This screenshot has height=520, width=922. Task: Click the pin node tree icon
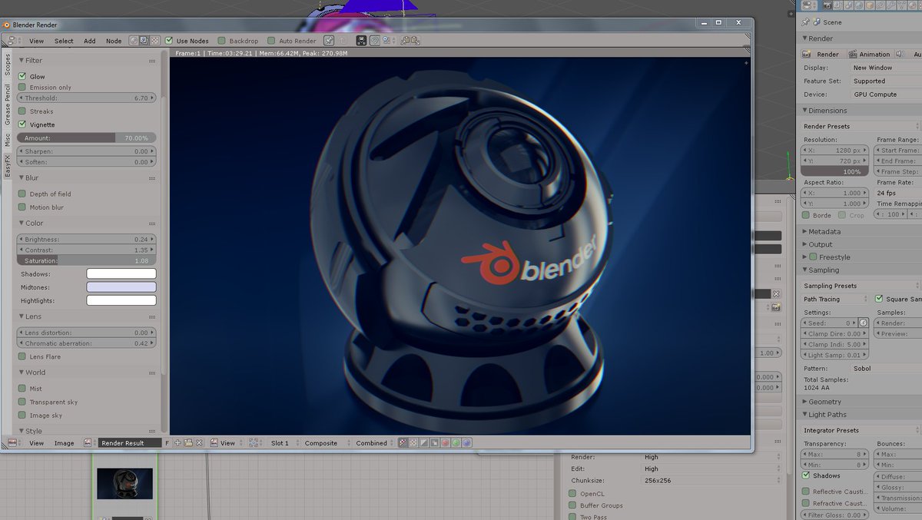328,41
